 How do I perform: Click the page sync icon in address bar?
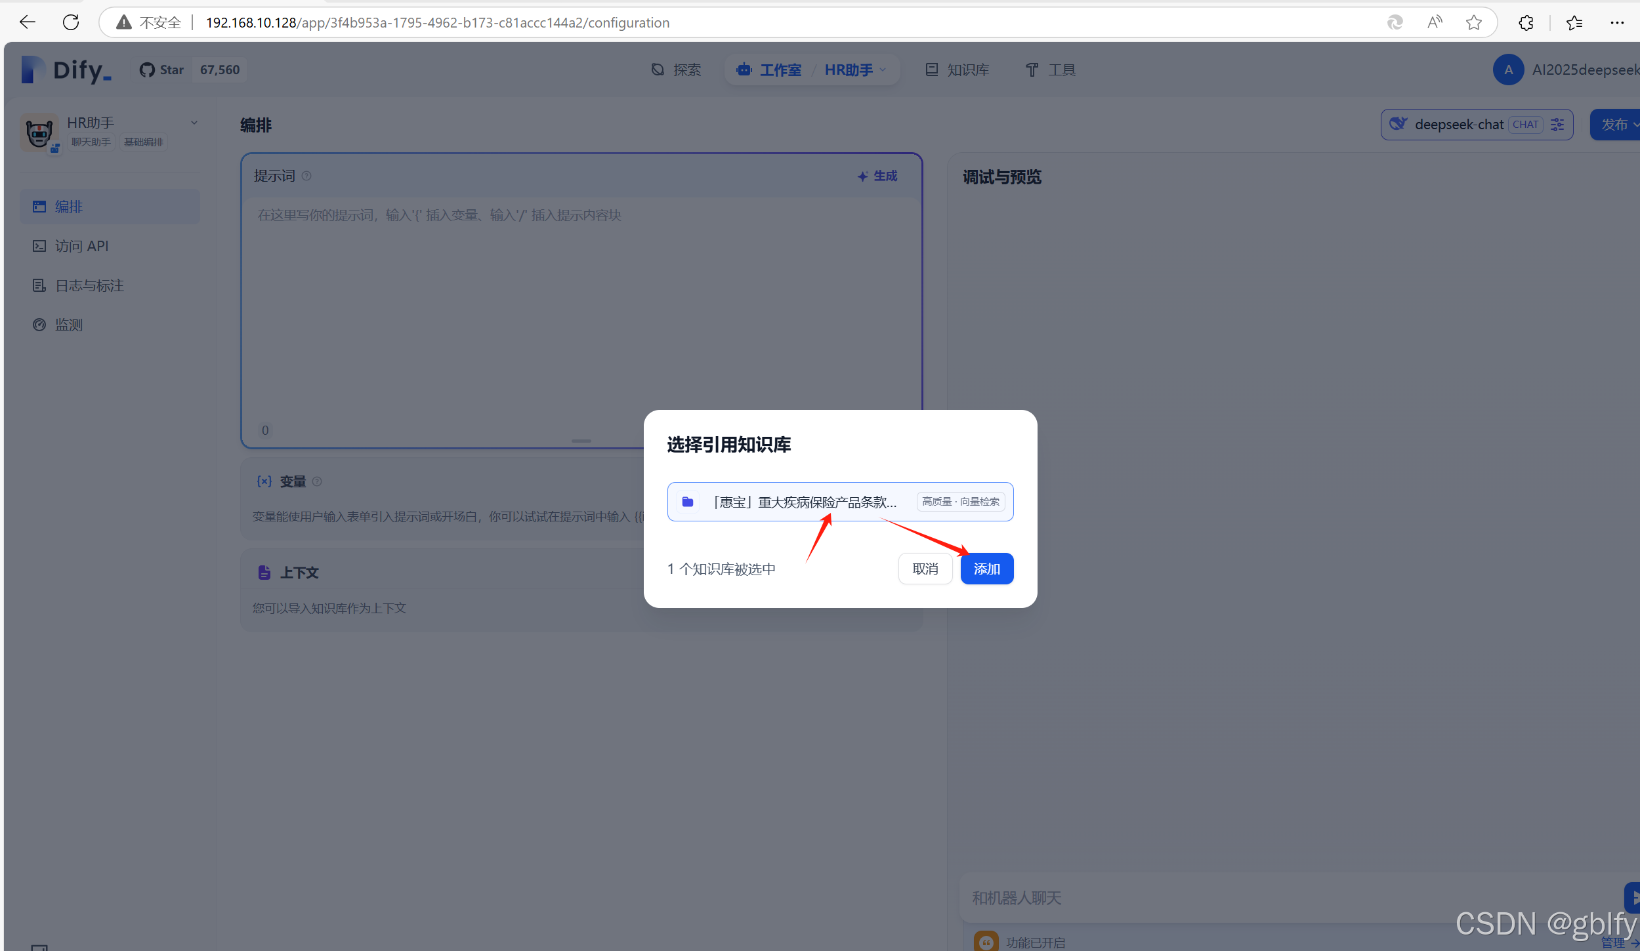pyautogui.click(x=1395, y=23)
